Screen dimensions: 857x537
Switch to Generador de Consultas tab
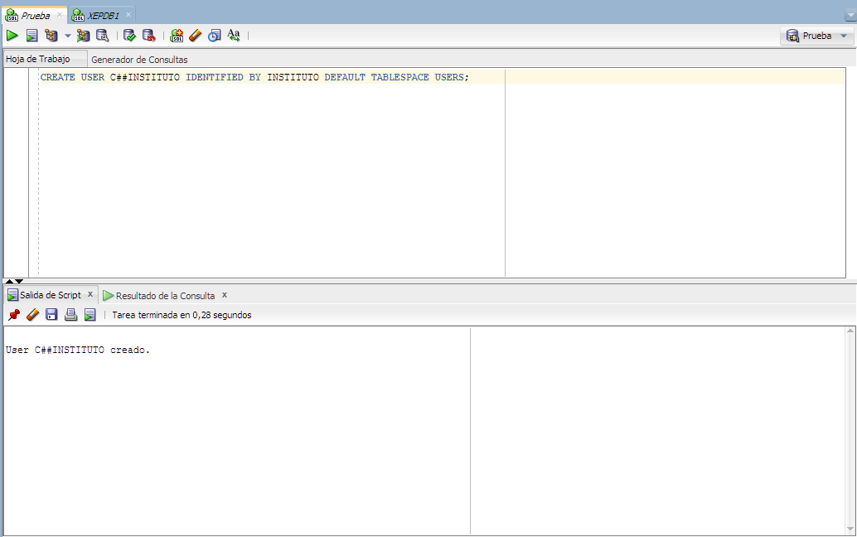coord(139,60)
